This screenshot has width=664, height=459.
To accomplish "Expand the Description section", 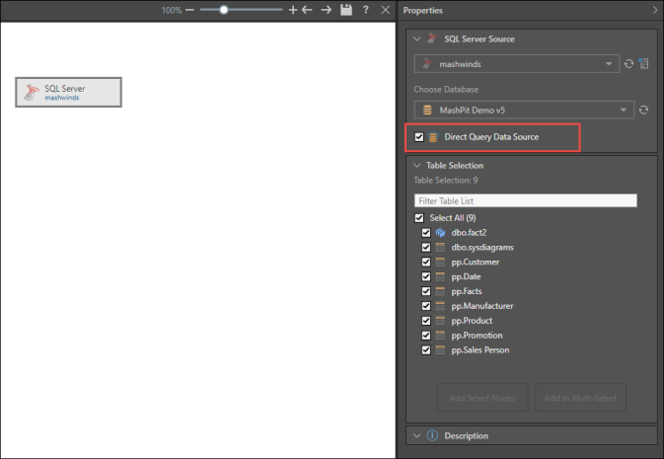I will click(x=416, y=435).
